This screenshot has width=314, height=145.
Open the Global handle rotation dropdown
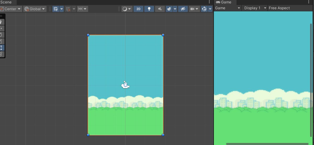click(35, 9)
